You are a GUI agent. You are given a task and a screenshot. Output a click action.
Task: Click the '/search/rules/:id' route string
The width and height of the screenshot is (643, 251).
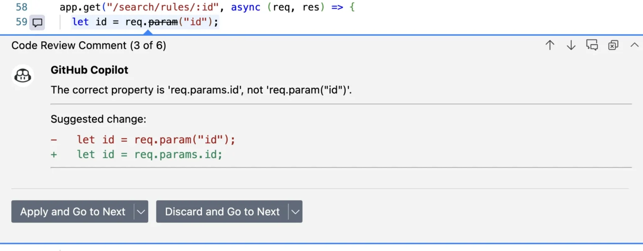(162, 7)
